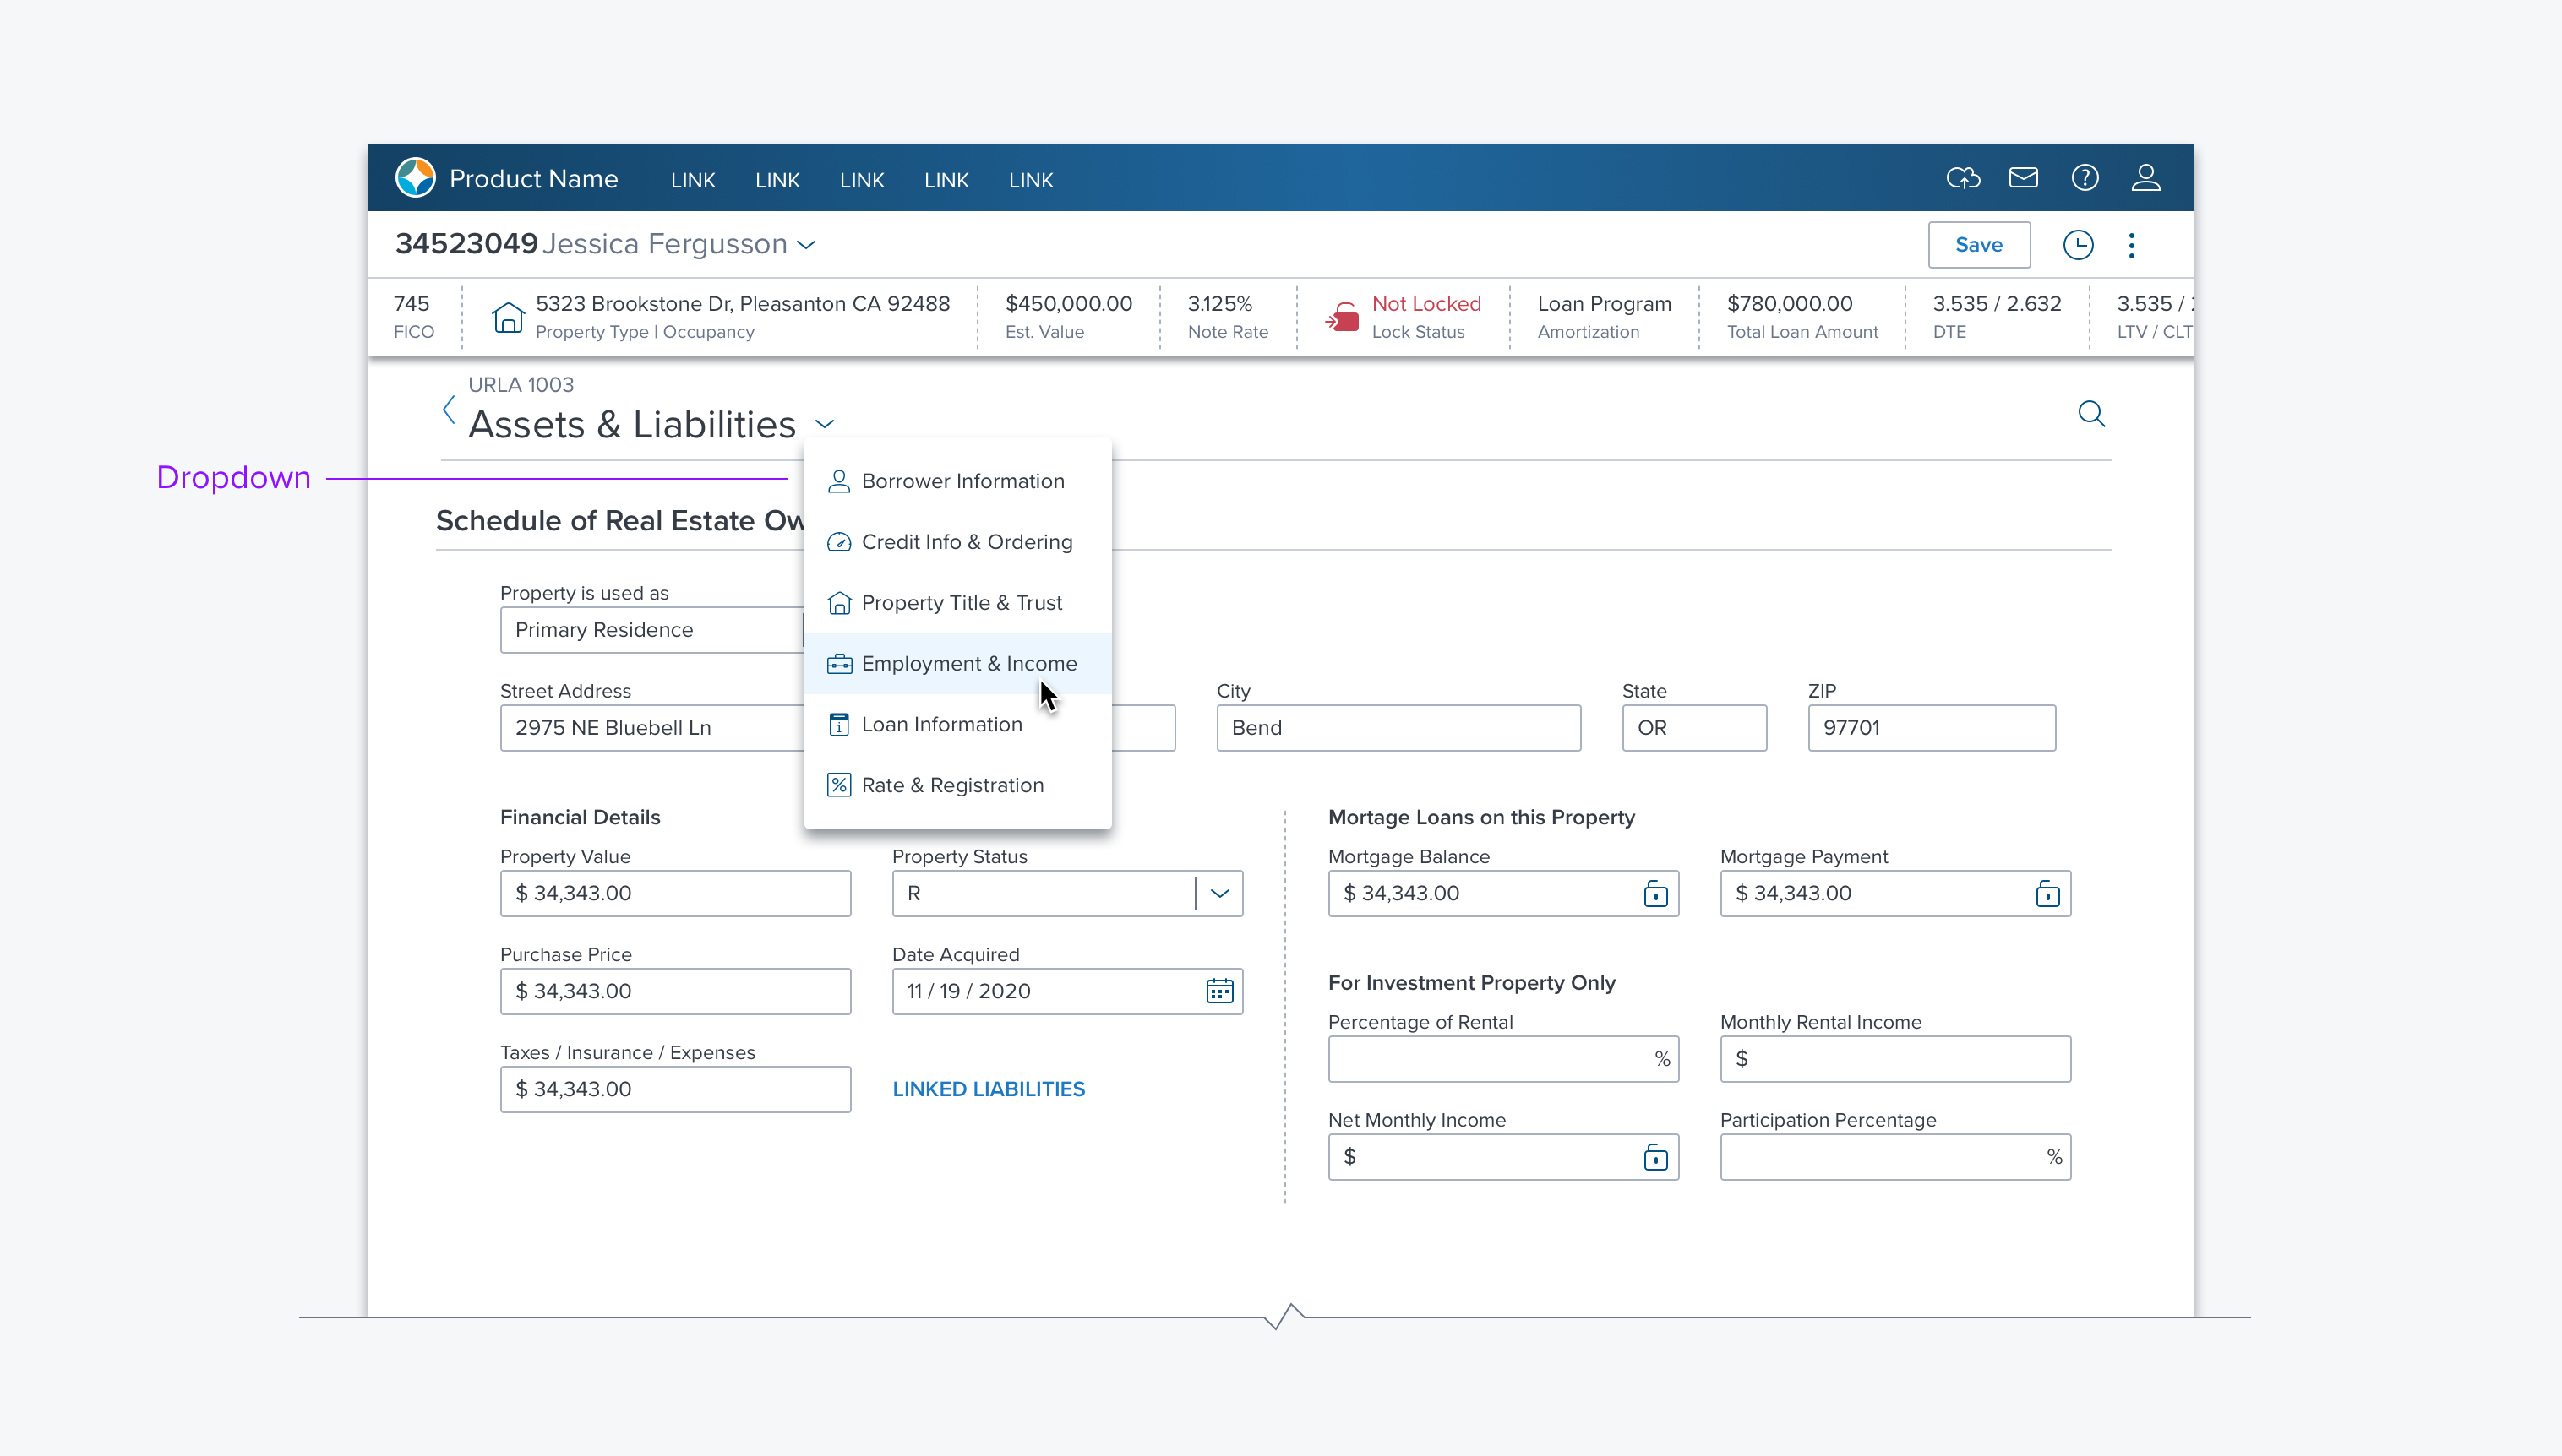This screenshot has height=1456, width=2562.
Task: Select Property Title & Trust menu item
Action: pyautogui.click(x=957, y=603)
